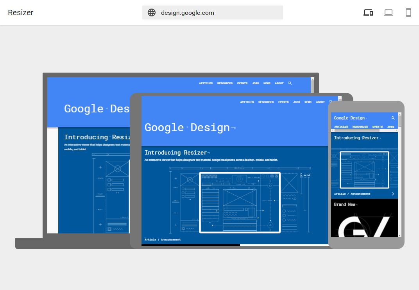
Task: Click the globe icon in URL bar
Action: coord(152,12)
